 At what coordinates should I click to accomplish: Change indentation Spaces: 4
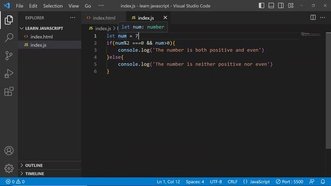195,181
